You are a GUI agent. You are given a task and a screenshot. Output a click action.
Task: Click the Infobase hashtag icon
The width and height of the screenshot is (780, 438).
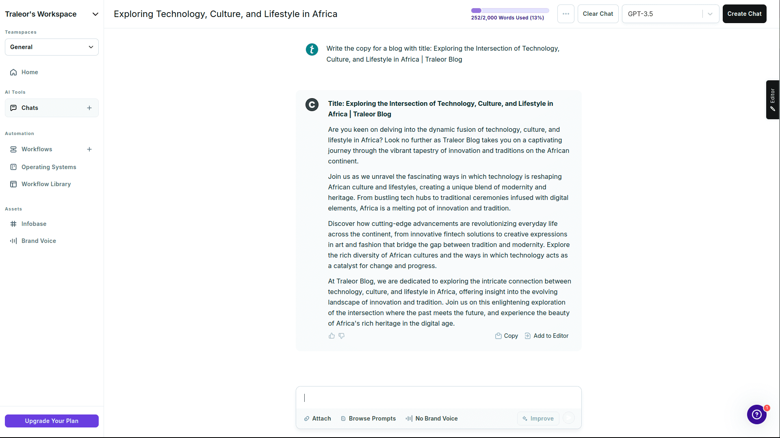[14, 224]
